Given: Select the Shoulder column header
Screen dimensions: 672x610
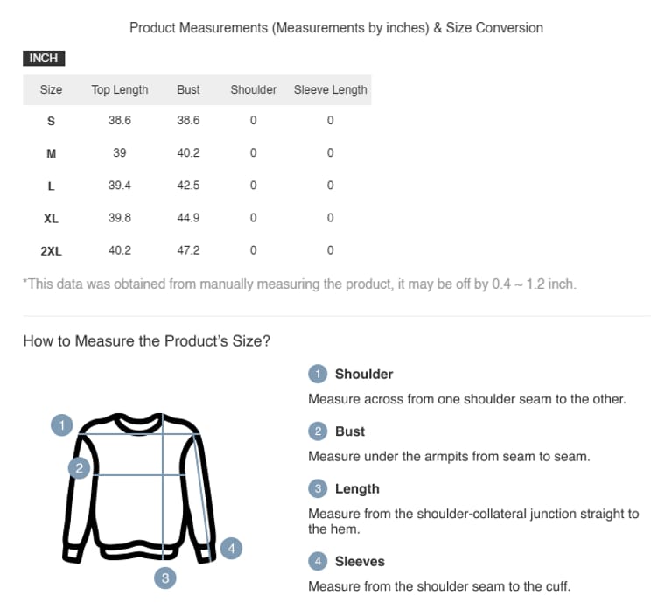Looking at the screenshot, I should (253, 89).
